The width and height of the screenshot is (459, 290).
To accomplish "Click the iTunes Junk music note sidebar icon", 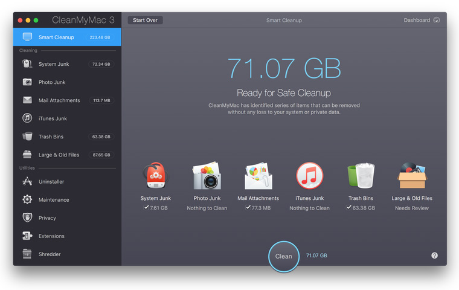I will pyautogui.click(x=27, y=118).
